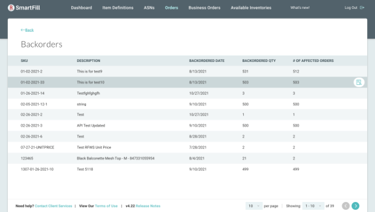The width and height of the screenshot is (375, 212).
Task: Open Contact Client Services link
Action: (x=54, y=206)
